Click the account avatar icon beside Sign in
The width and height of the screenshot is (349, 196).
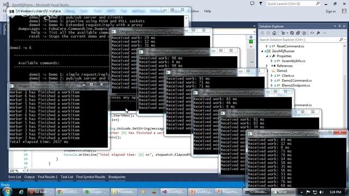tap(344, 11)
